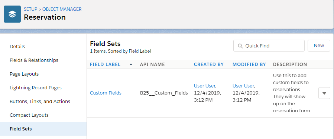Sort by Modified By column header

(x=249, y=64)
